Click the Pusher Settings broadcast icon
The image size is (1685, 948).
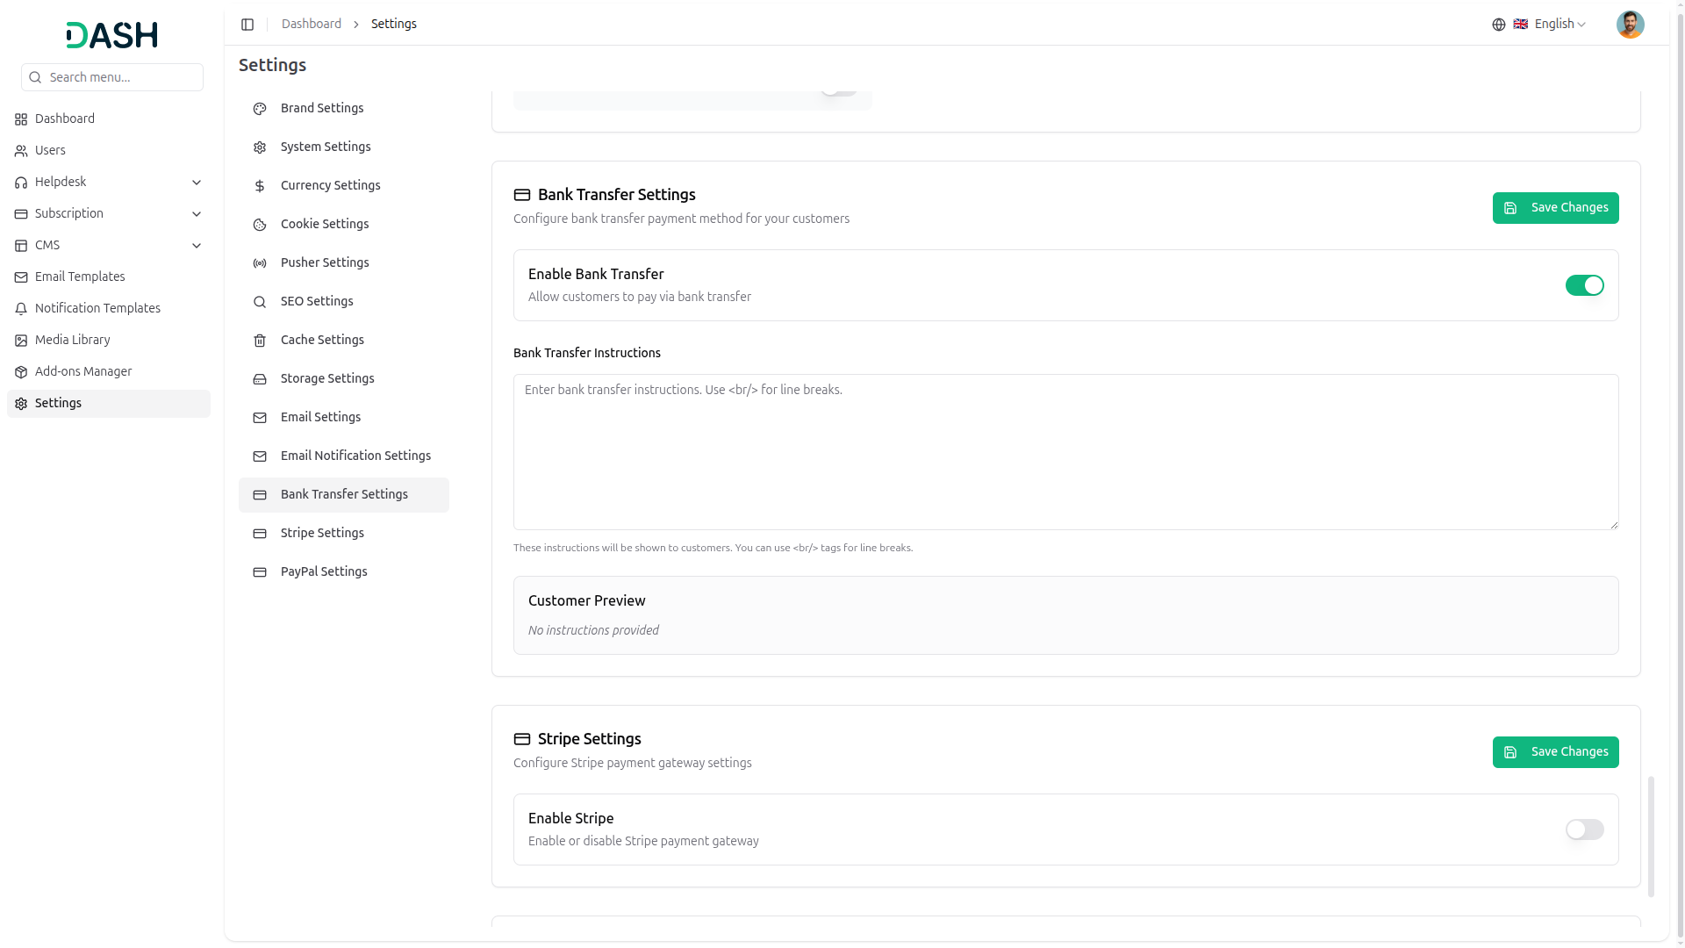260,263
